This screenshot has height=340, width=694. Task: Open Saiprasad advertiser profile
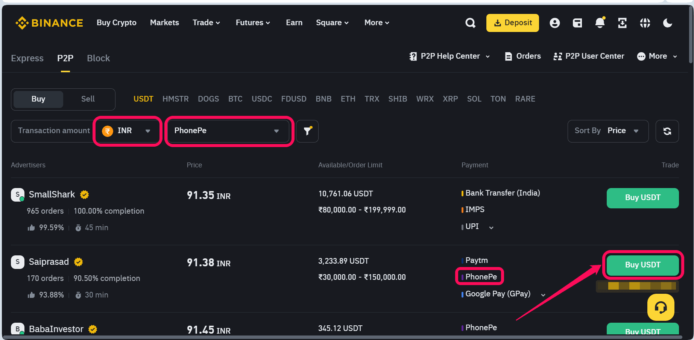click(x=49, y=262)
